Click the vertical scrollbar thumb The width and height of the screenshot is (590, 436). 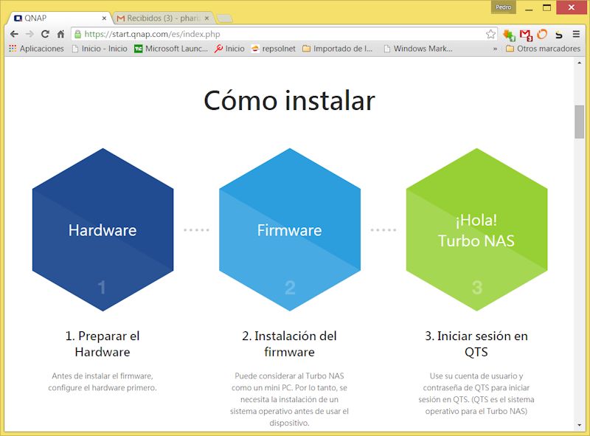tap(579, 122)
